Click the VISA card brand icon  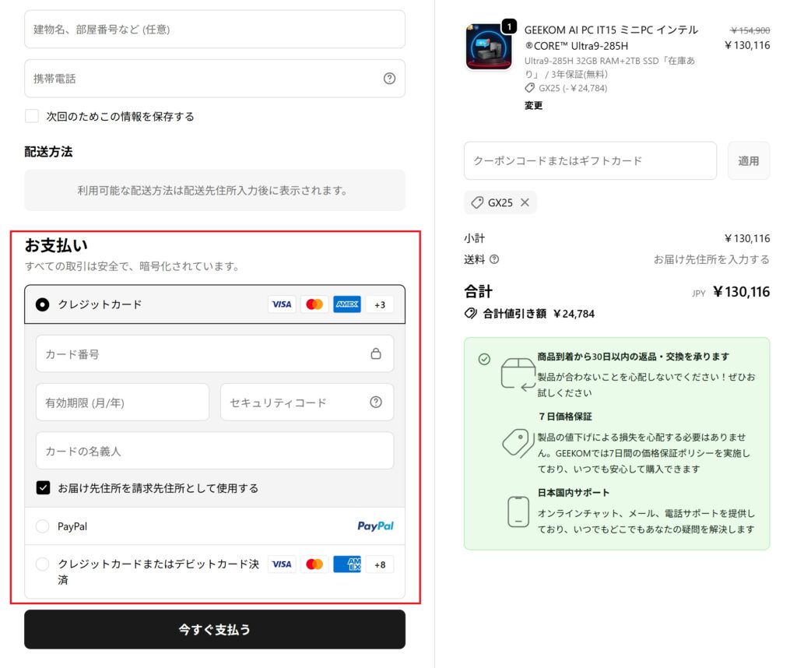tap(282, 304)
